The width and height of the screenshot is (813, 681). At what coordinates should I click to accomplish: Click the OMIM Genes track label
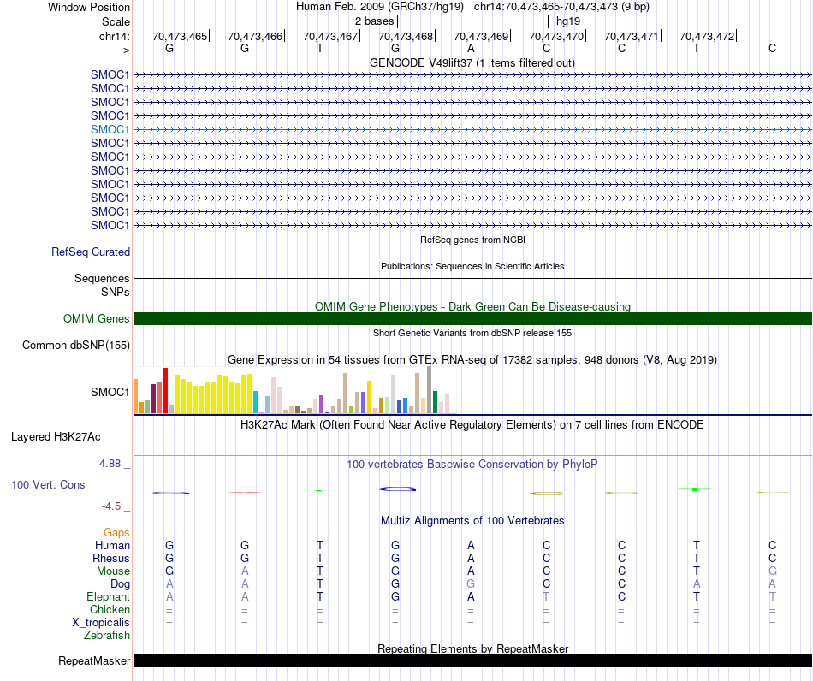coord(97,319)
